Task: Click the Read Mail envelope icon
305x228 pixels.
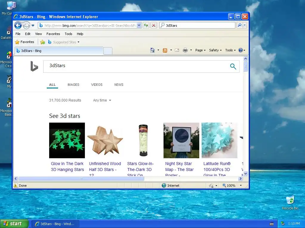Action: [x=177, y=50]
